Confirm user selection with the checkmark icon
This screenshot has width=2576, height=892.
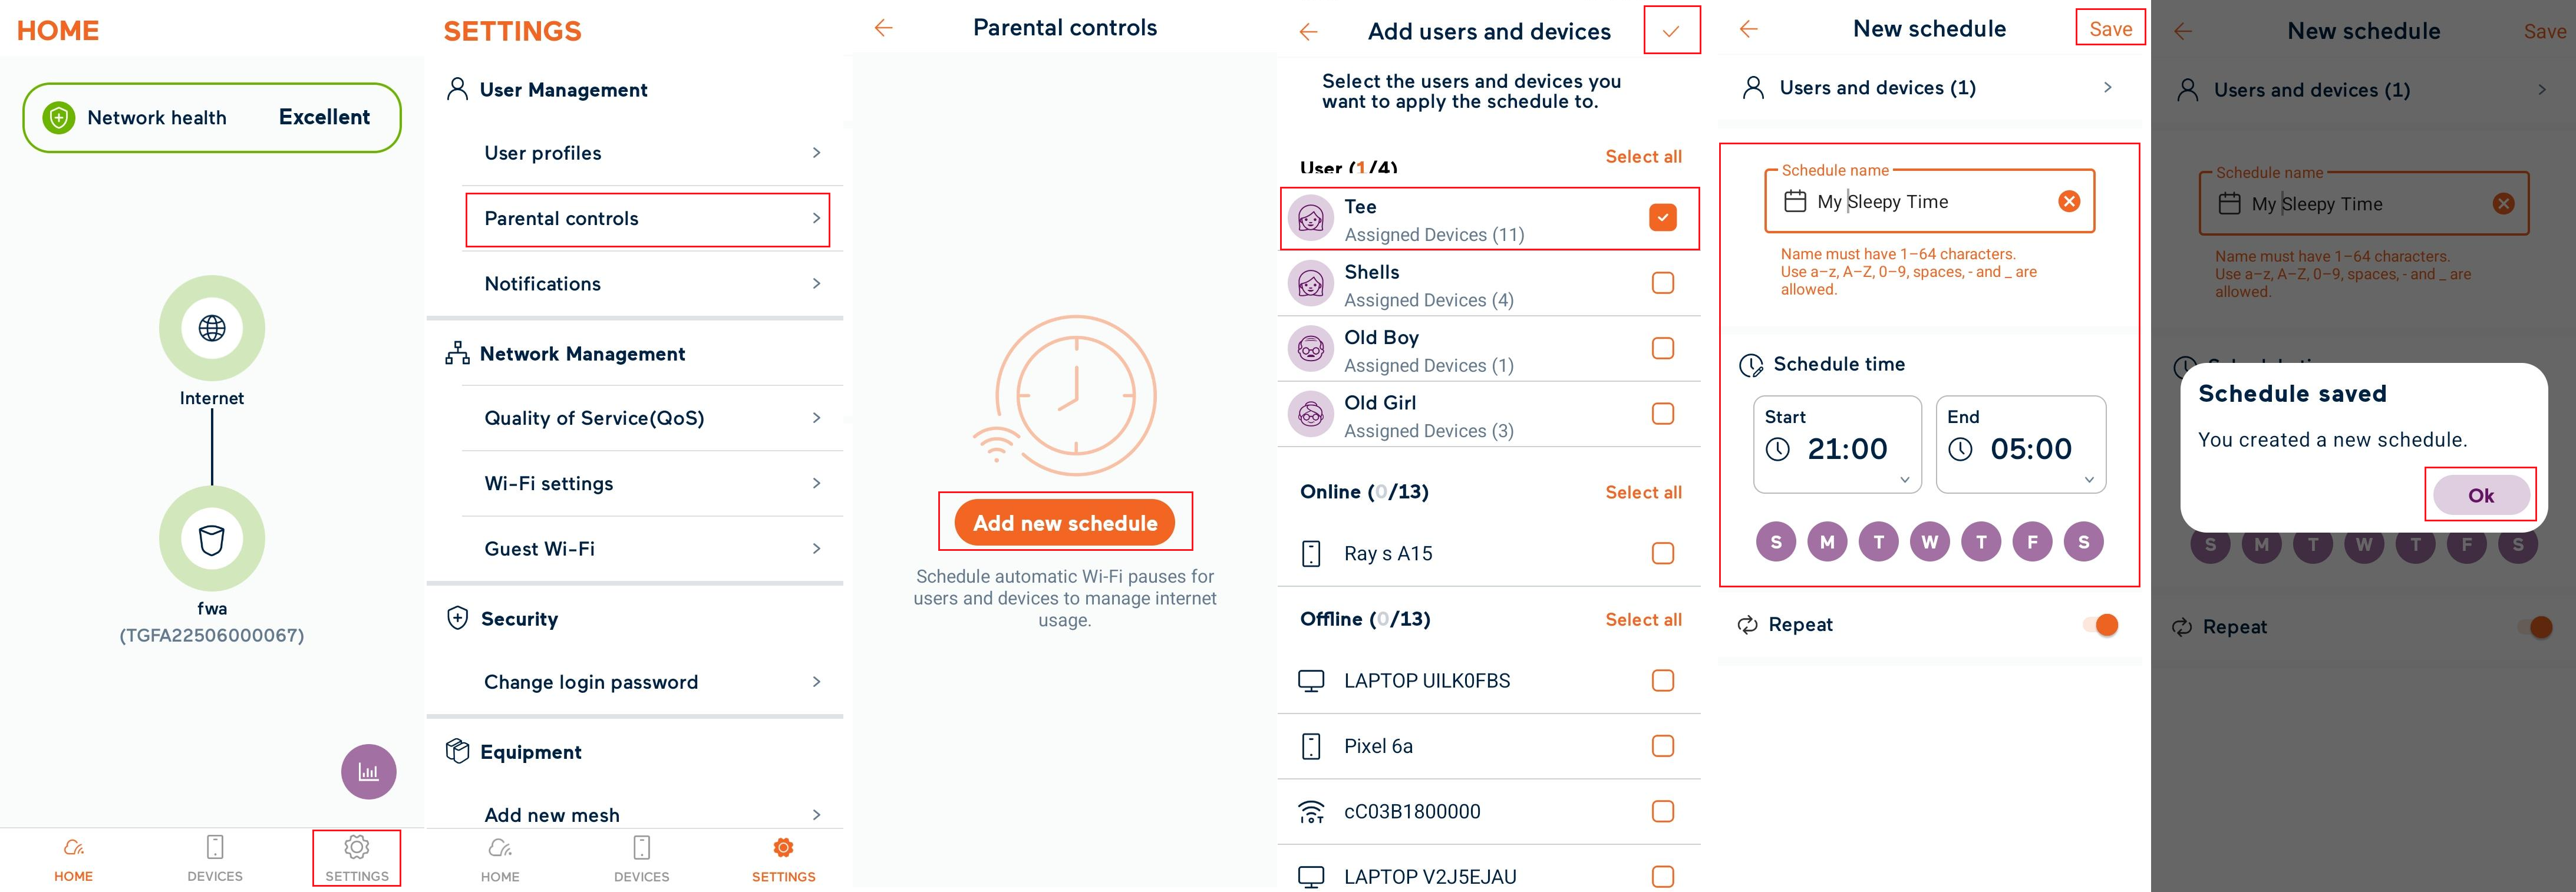[1671, 30]
